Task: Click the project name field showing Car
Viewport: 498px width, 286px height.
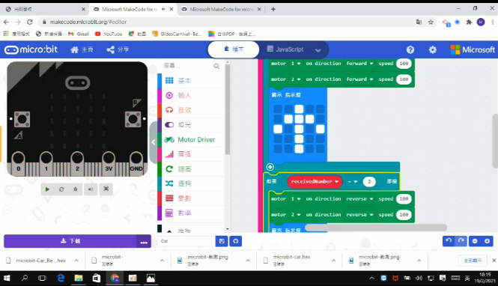Action: tap(186, 241)
